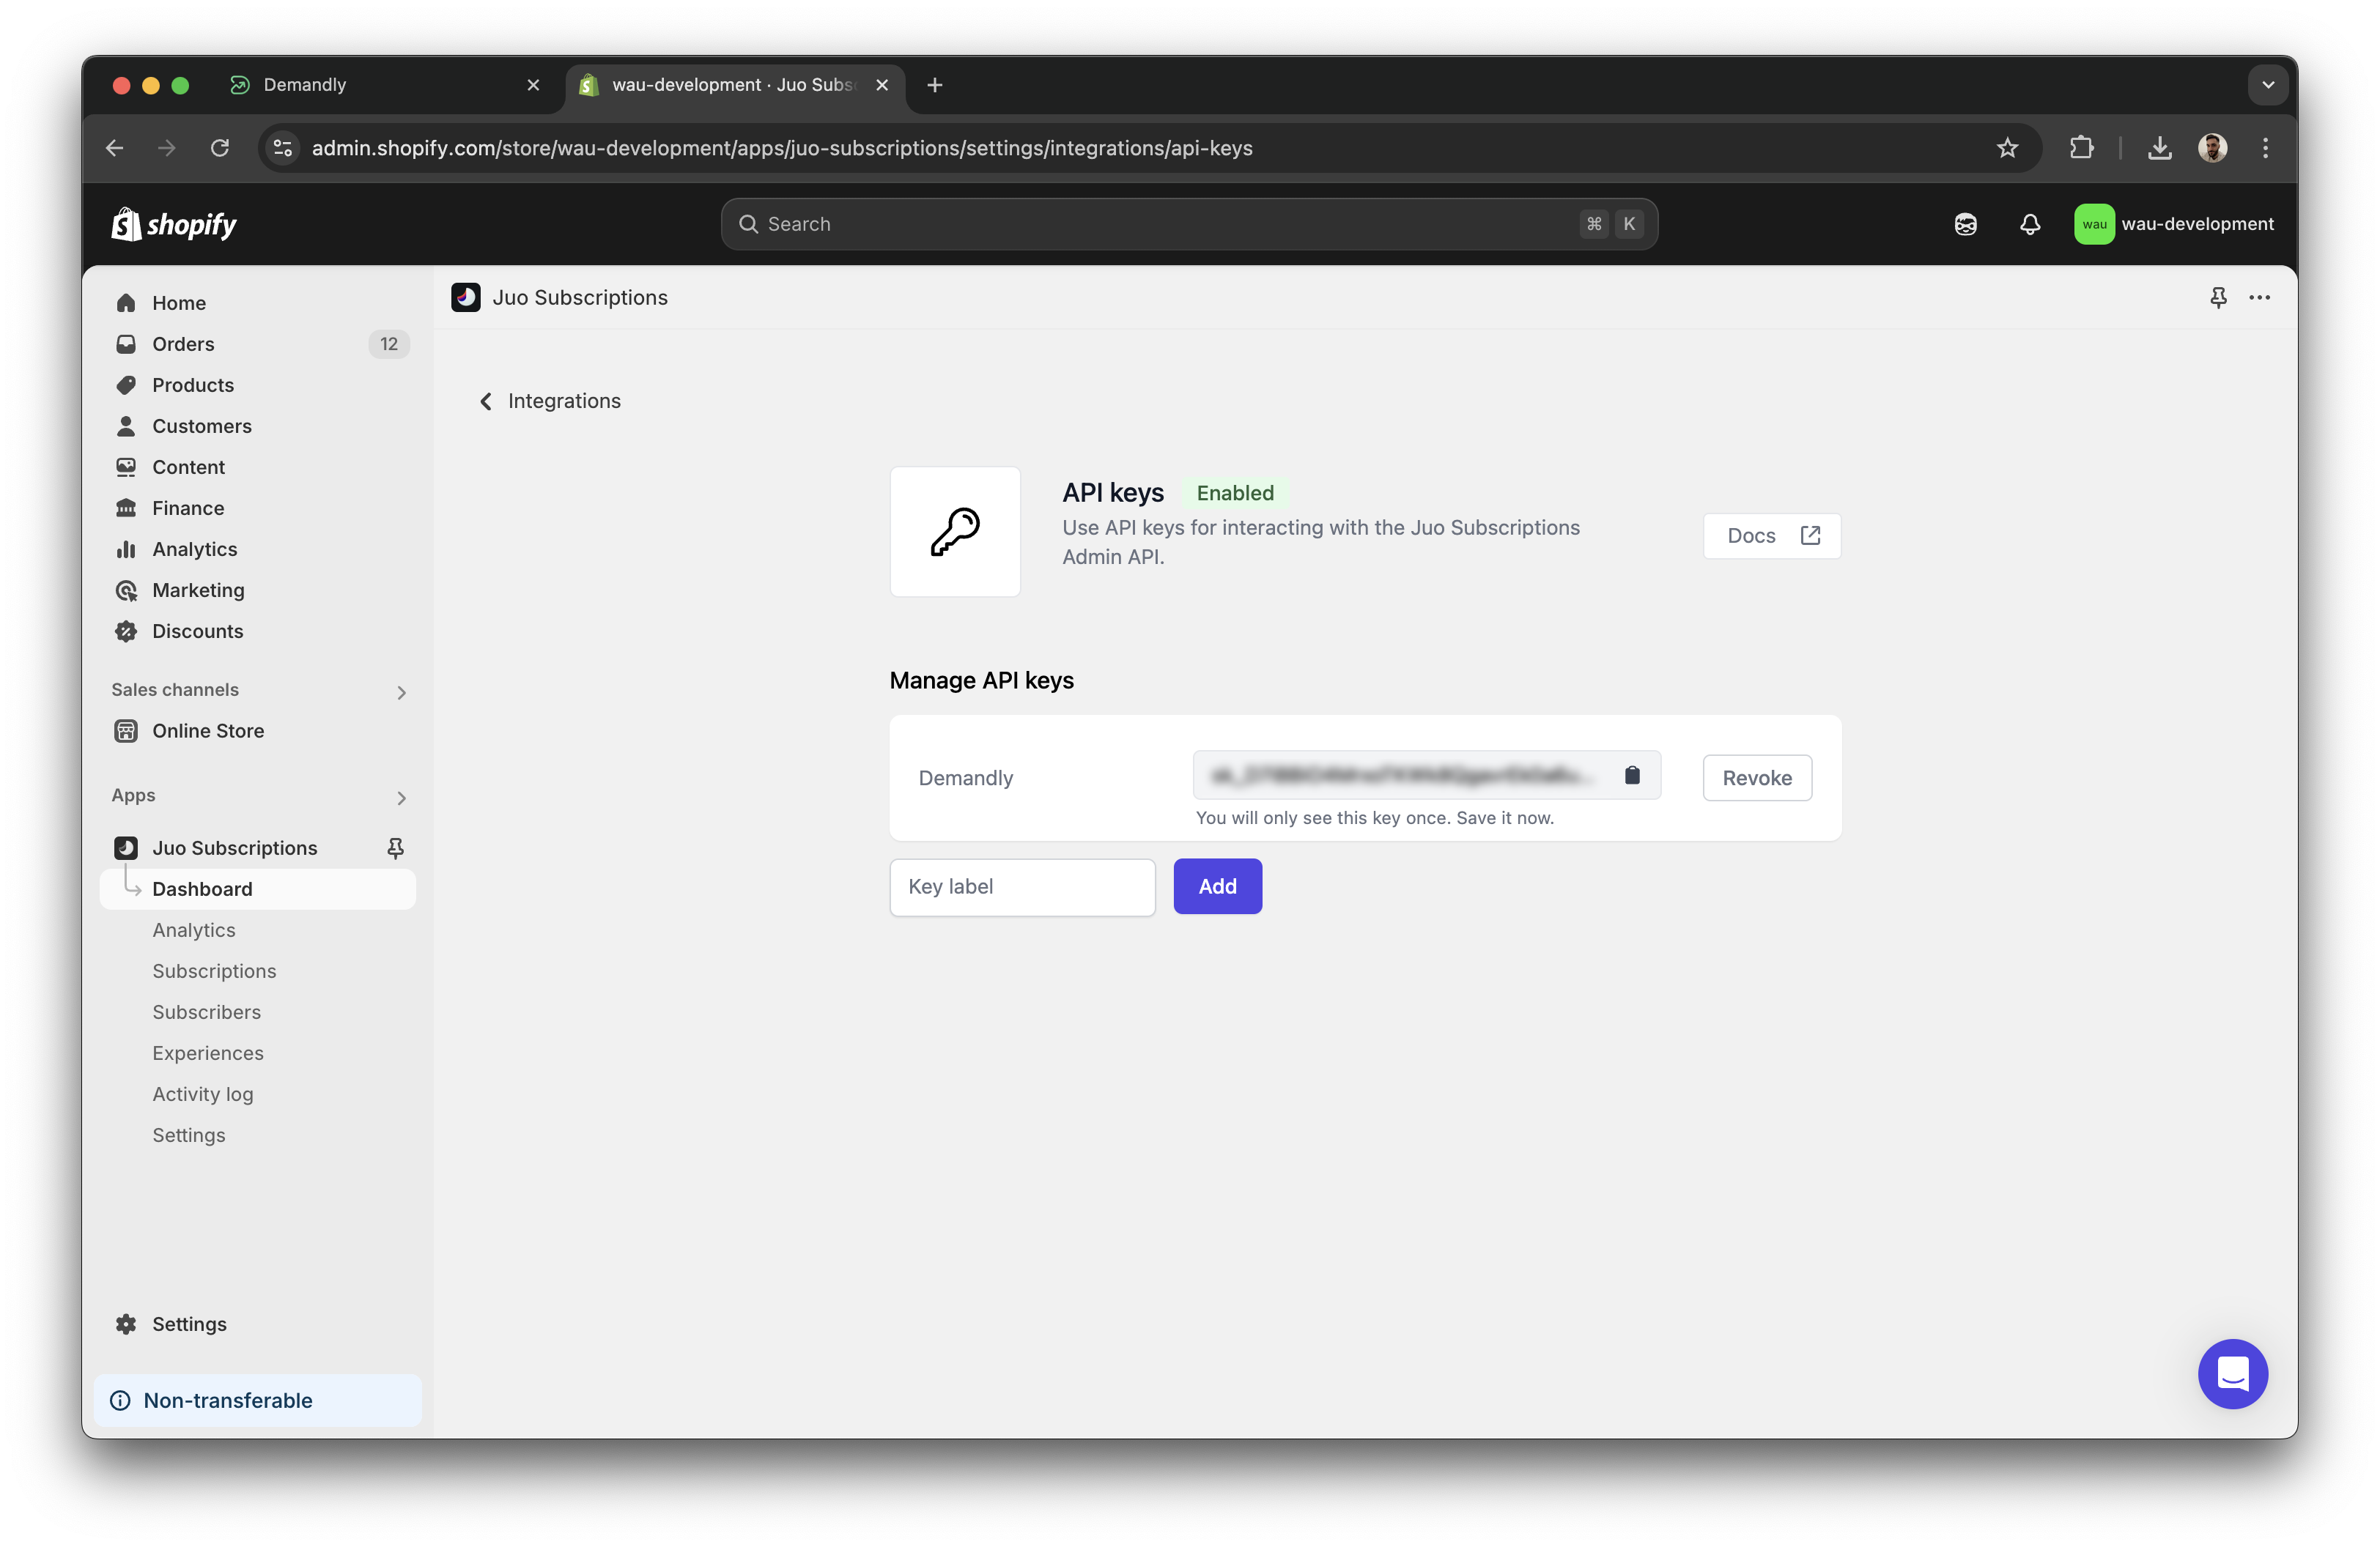Copy the Demandly API key using clipboard icon
The width and height of the screenshot is (2380, 1547).
coord(1632,776)
